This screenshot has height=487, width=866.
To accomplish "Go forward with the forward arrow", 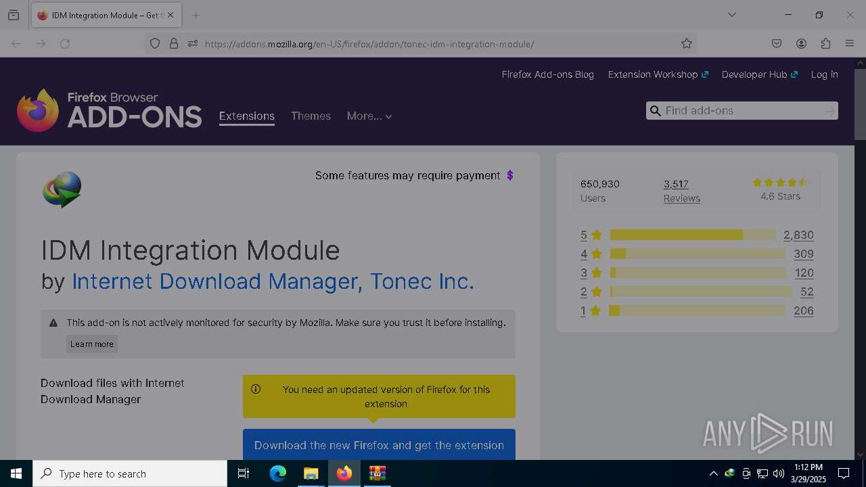I will [41, 43].
